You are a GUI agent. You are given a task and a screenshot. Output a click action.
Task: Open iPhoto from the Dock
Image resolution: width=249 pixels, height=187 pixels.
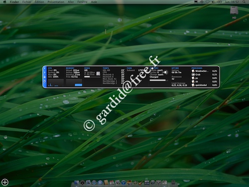[129, 183]
